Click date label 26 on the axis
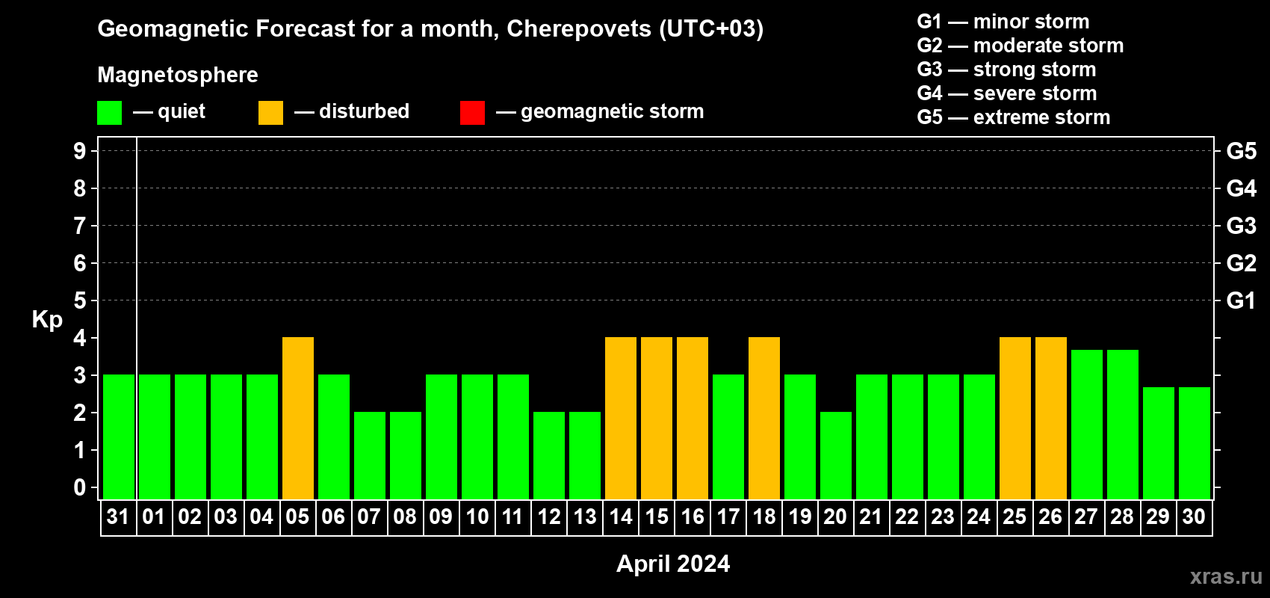Viewport: 1270px width, 598px height. point(1050,517)
